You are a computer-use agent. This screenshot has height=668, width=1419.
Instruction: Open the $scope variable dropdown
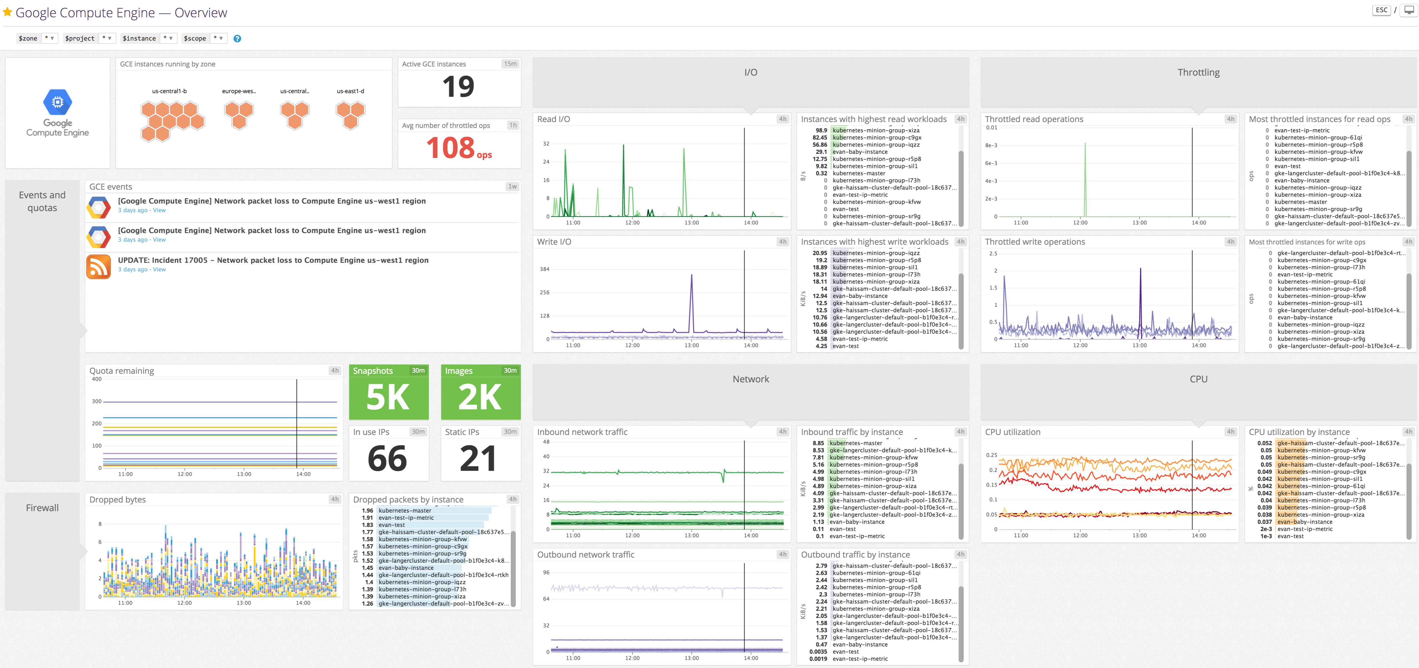click(220, 38)
